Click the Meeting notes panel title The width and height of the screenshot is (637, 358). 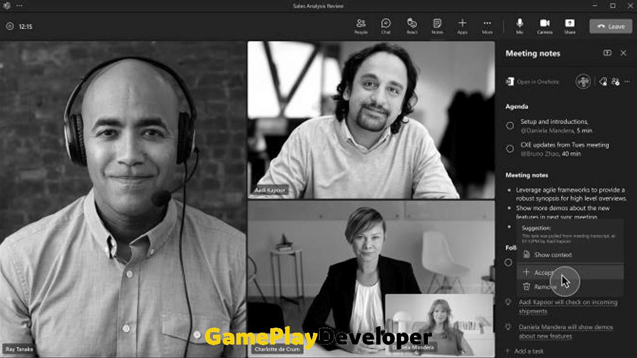tap(532, 53)
